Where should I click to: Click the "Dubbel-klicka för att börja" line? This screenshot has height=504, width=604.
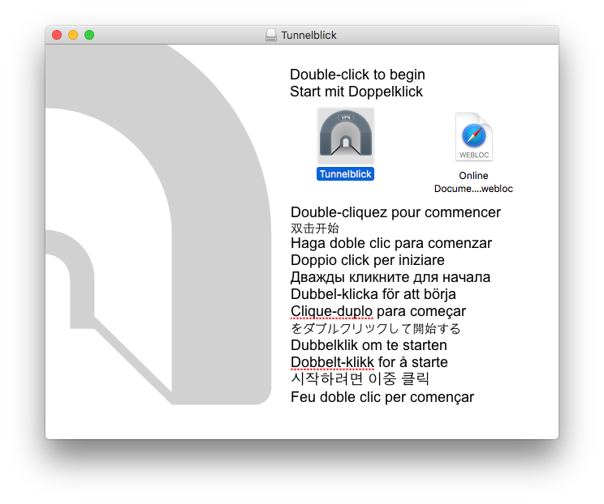tap(373, 293)
